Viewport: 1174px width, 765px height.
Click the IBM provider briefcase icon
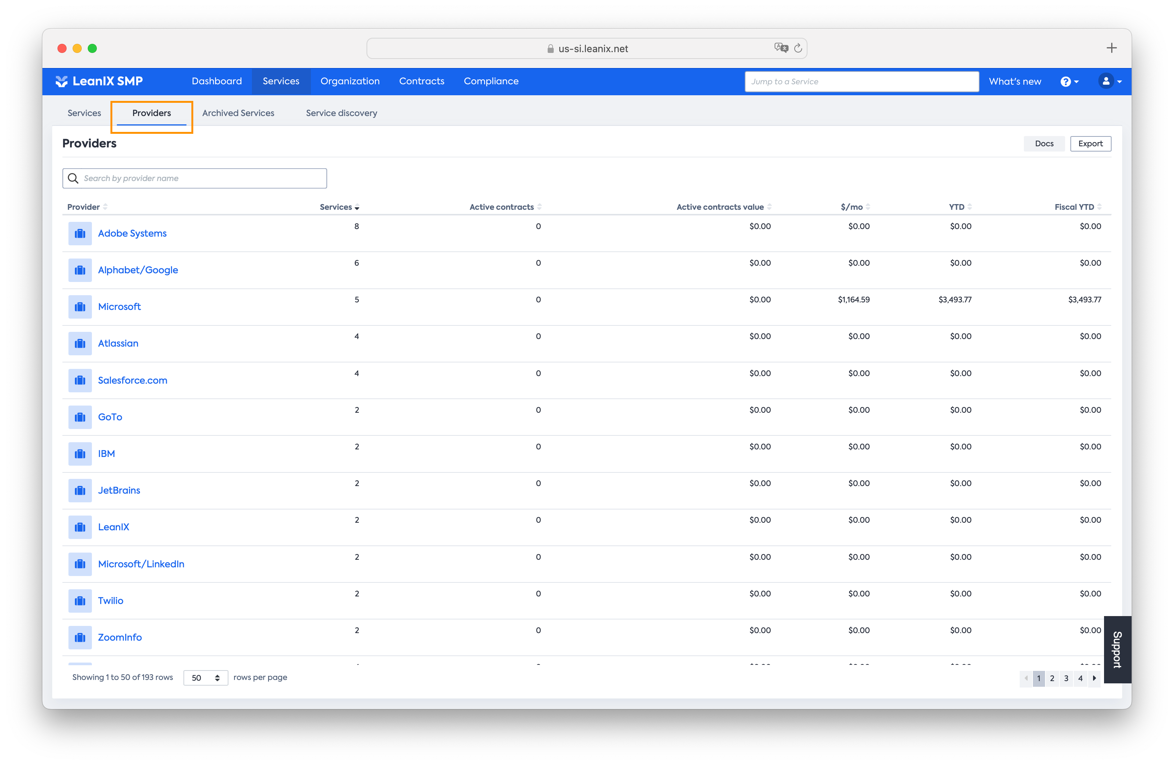[x=80, y=454]
